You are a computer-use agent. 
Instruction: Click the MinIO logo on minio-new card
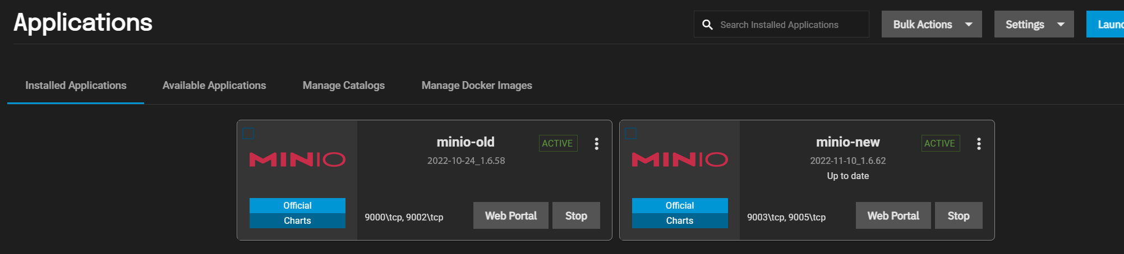pyautogui.click(x=680, y=159)
